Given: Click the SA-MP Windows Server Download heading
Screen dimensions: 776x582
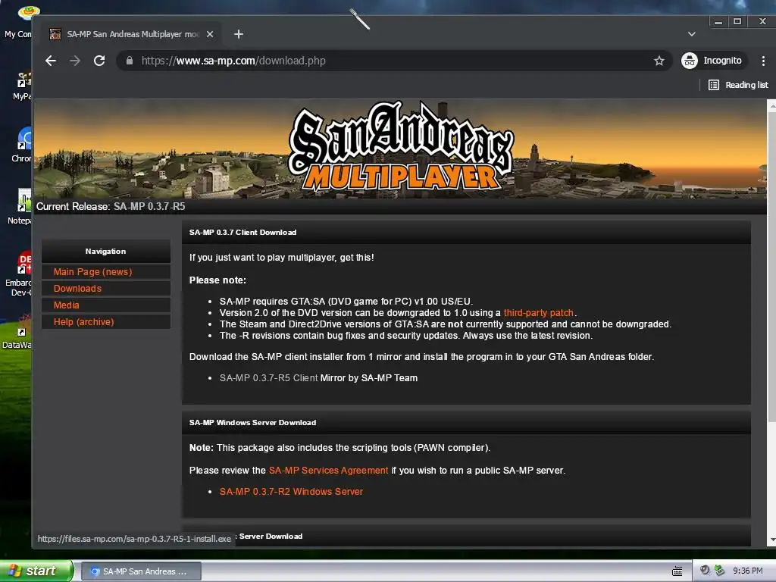Looking at the screenshot, I should coord(253,423).
